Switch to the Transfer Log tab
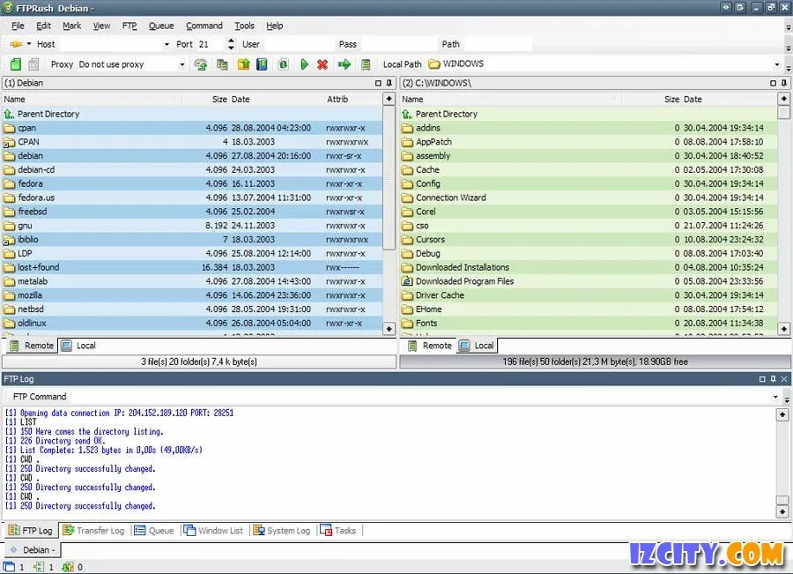 pyautogui.click(x=93, y=531)
